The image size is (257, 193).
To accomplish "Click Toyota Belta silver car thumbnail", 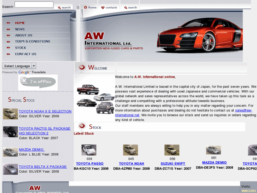I will 11,169.
